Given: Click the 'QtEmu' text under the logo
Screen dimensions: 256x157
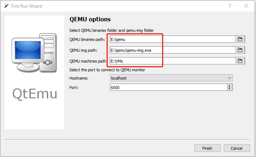Looking at the screenshot, I should click(x=35, y=94).
